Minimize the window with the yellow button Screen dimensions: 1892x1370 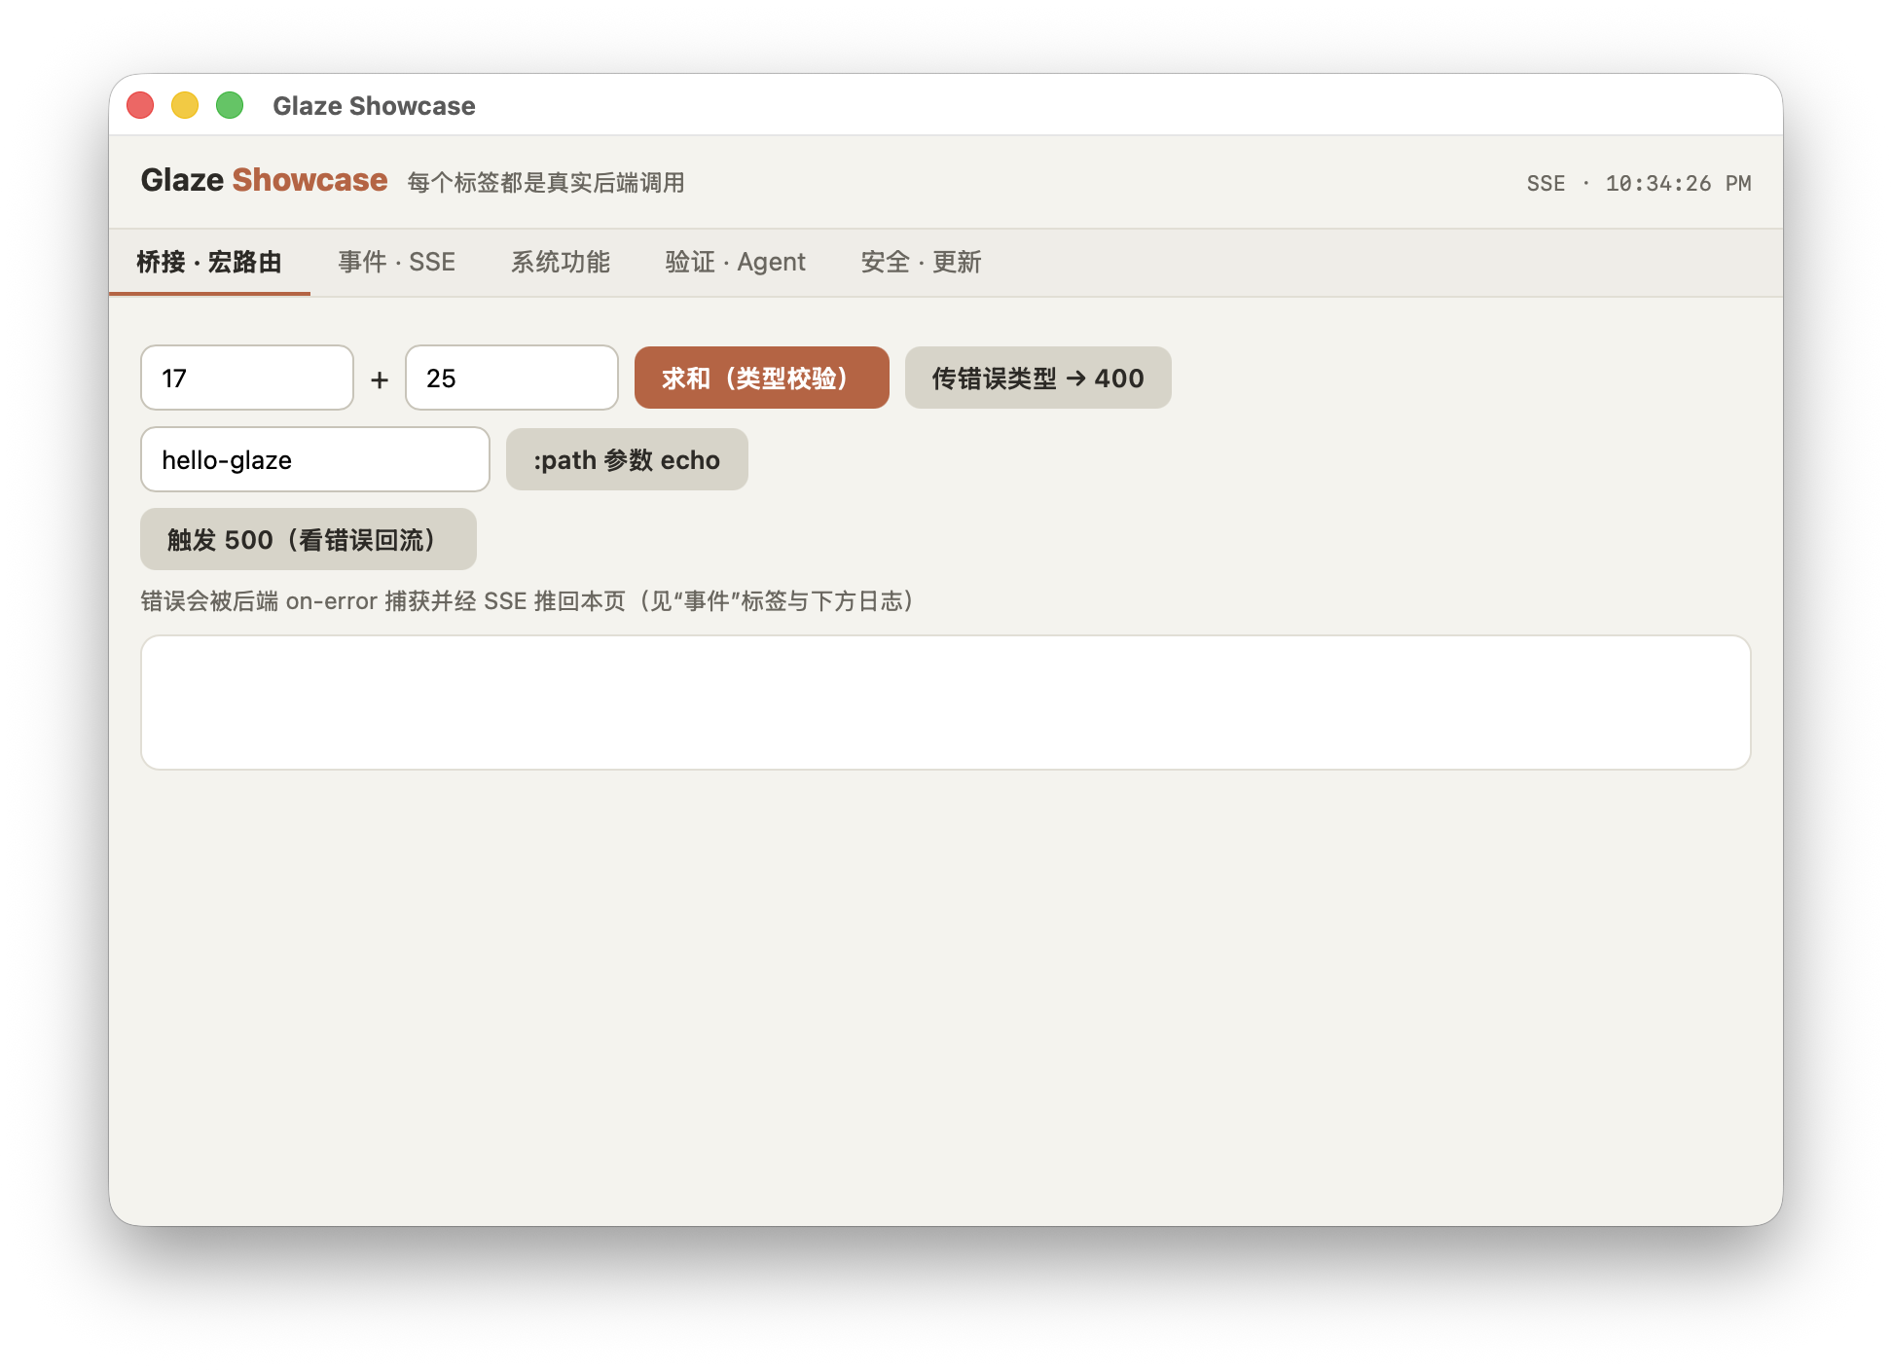tap(185, 105)
